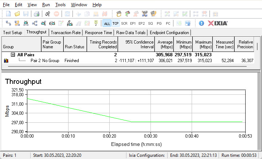Open the Tools menu
This screenshot has height=159, width=262.
60,5
